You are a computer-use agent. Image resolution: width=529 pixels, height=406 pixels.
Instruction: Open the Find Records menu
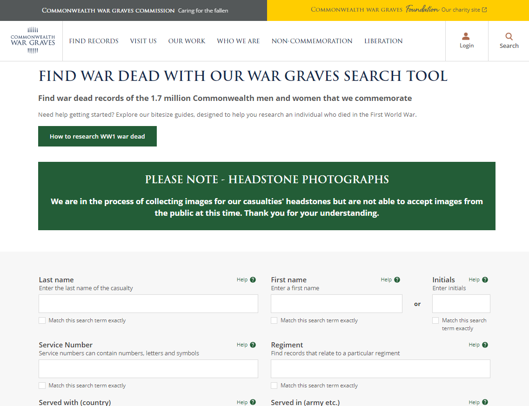pos(94,41)
